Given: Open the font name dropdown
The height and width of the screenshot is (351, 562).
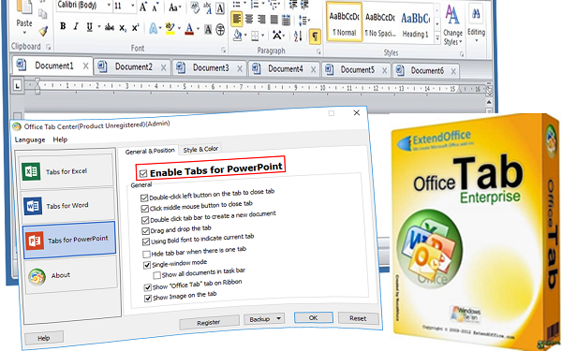Looking at the screenshot, I should point(109,6).
